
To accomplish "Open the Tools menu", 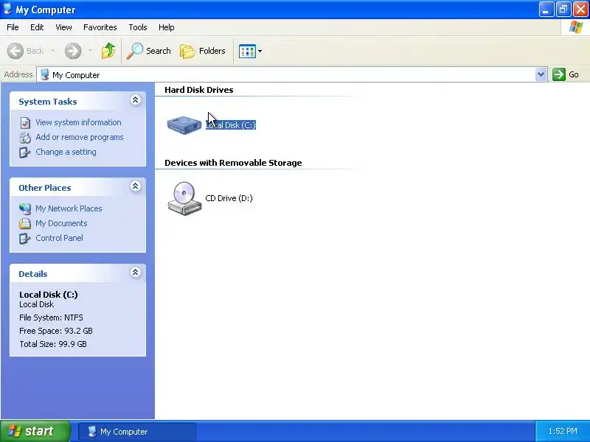I will 138,27.
